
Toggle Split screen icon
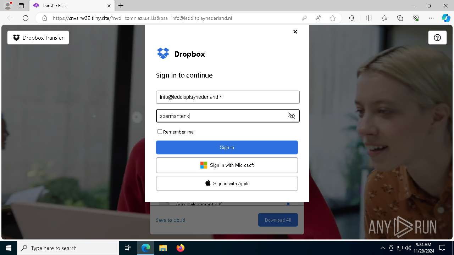tap(369, 18)
